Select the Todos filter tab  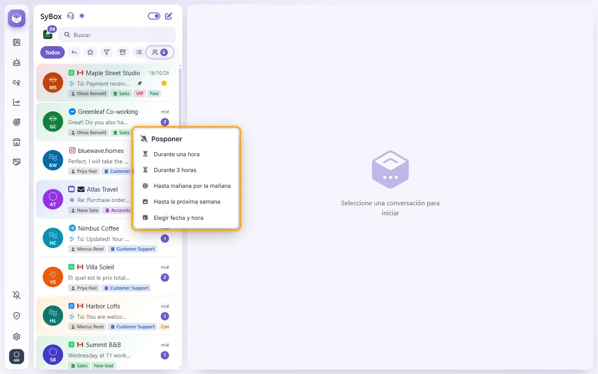53,52
